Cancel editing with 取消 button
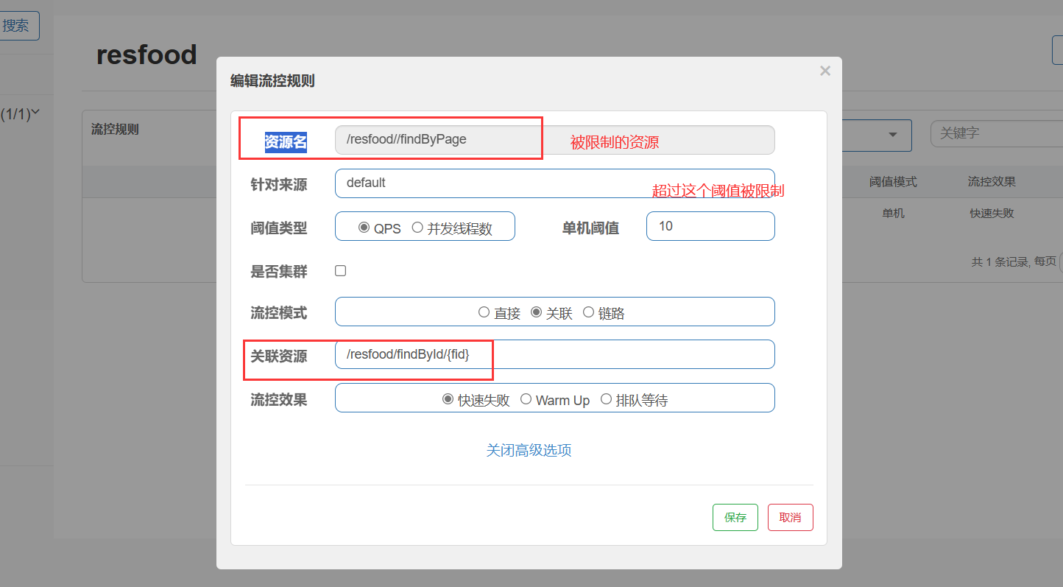This screenshot has height=587, width=1063. tap(790, 517)
